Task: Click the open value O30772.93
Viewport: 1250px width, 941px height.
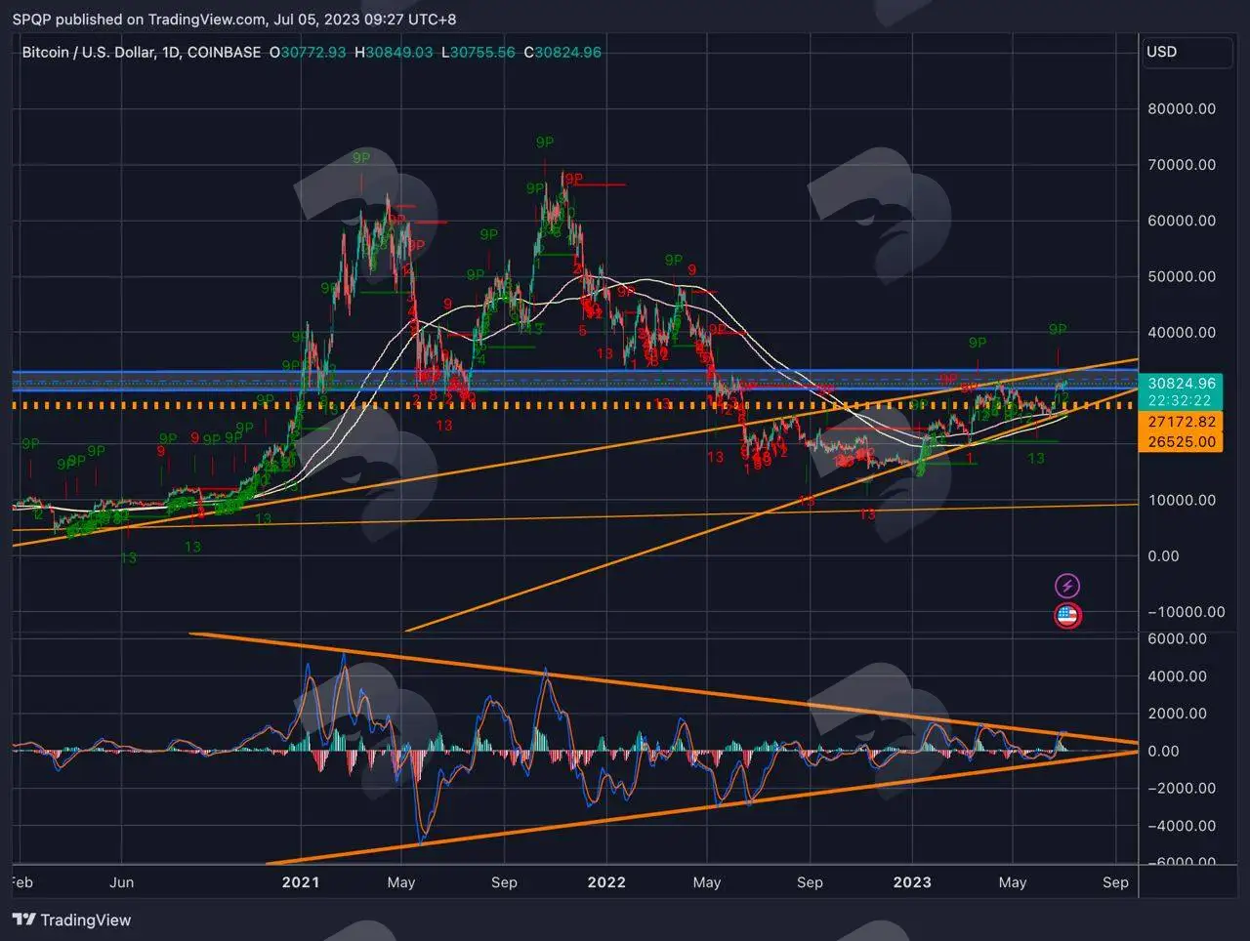Action: 308,52
